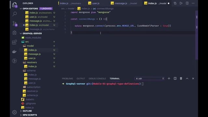The width and height of the screenshot is (208, 117).
Task: Run code with the play icon
Action: 181,3
